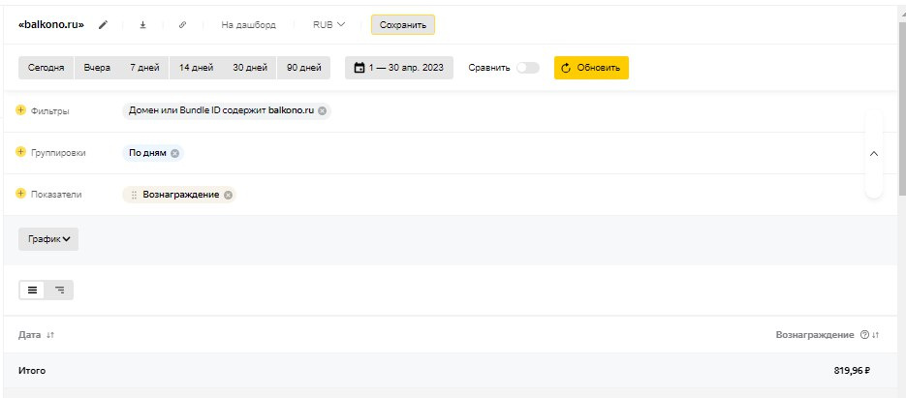
Task: Download the report via download icon
Action: click(142, 25)
